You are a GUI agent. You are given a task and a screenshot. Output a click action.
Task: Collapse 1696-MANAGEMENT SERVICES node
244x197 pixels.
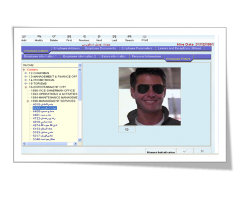coord(28,101)
